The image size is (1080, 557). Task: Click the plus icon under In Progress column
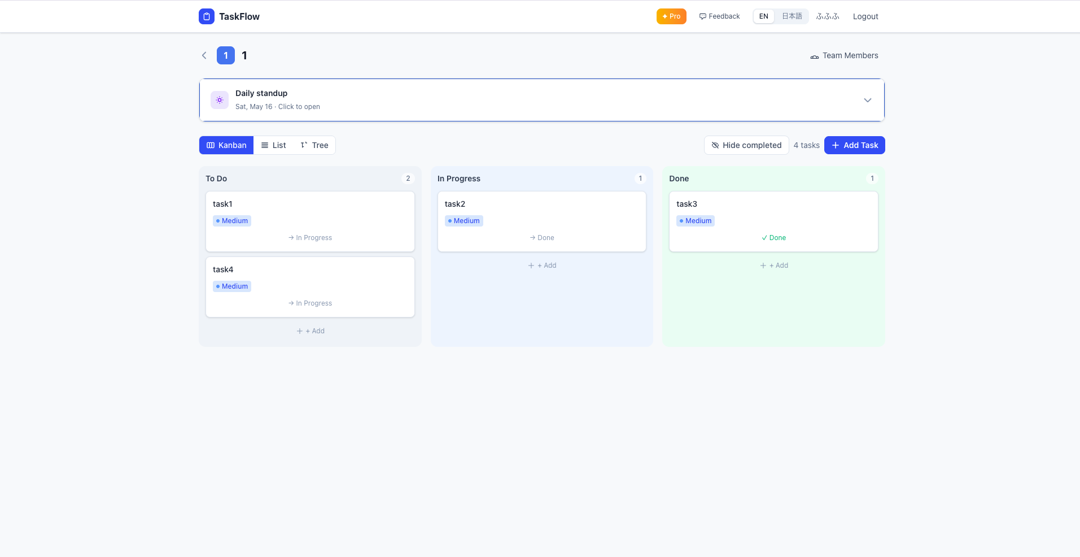pos(531,266)
